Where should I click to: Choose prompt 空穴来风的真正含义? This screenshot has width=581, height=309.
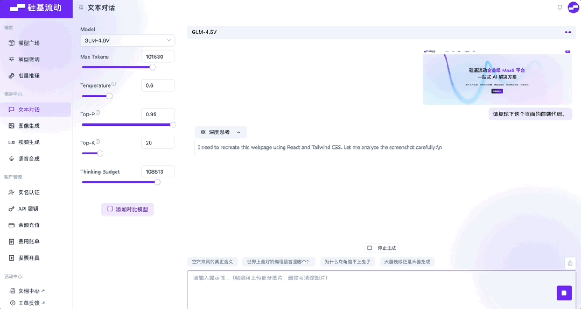pos(212,262)
